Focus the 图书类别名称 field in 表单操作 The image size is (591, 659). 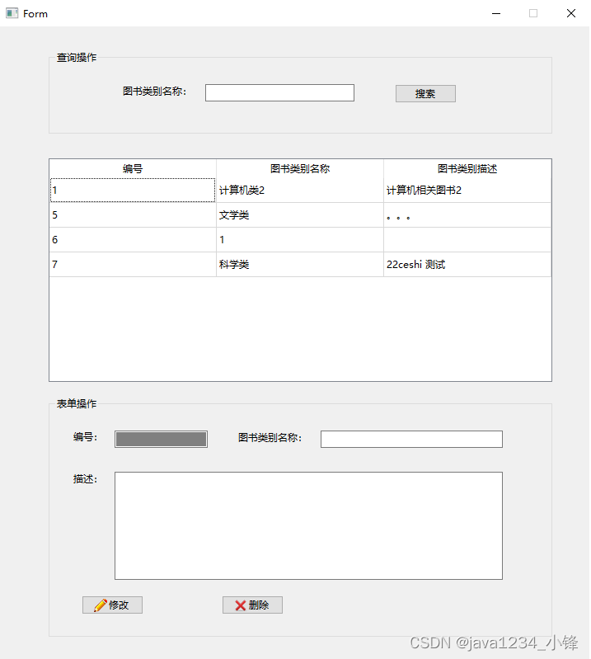412,440
